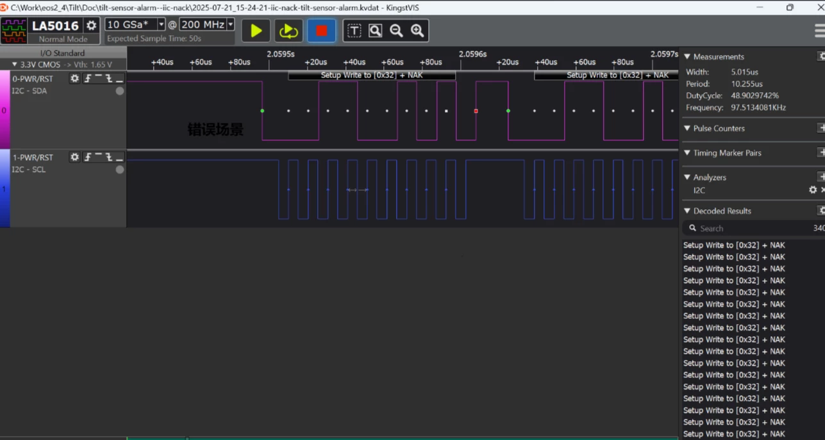Click the I2C - SDA label
The height and width of the screenshot is (440, 825).
29,91
